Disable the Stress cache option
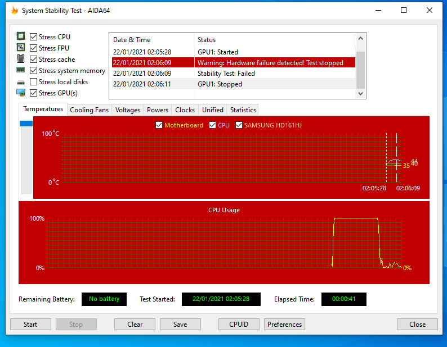Image resolution: width=447 pixels, height=347 pixels. [33, 59]
